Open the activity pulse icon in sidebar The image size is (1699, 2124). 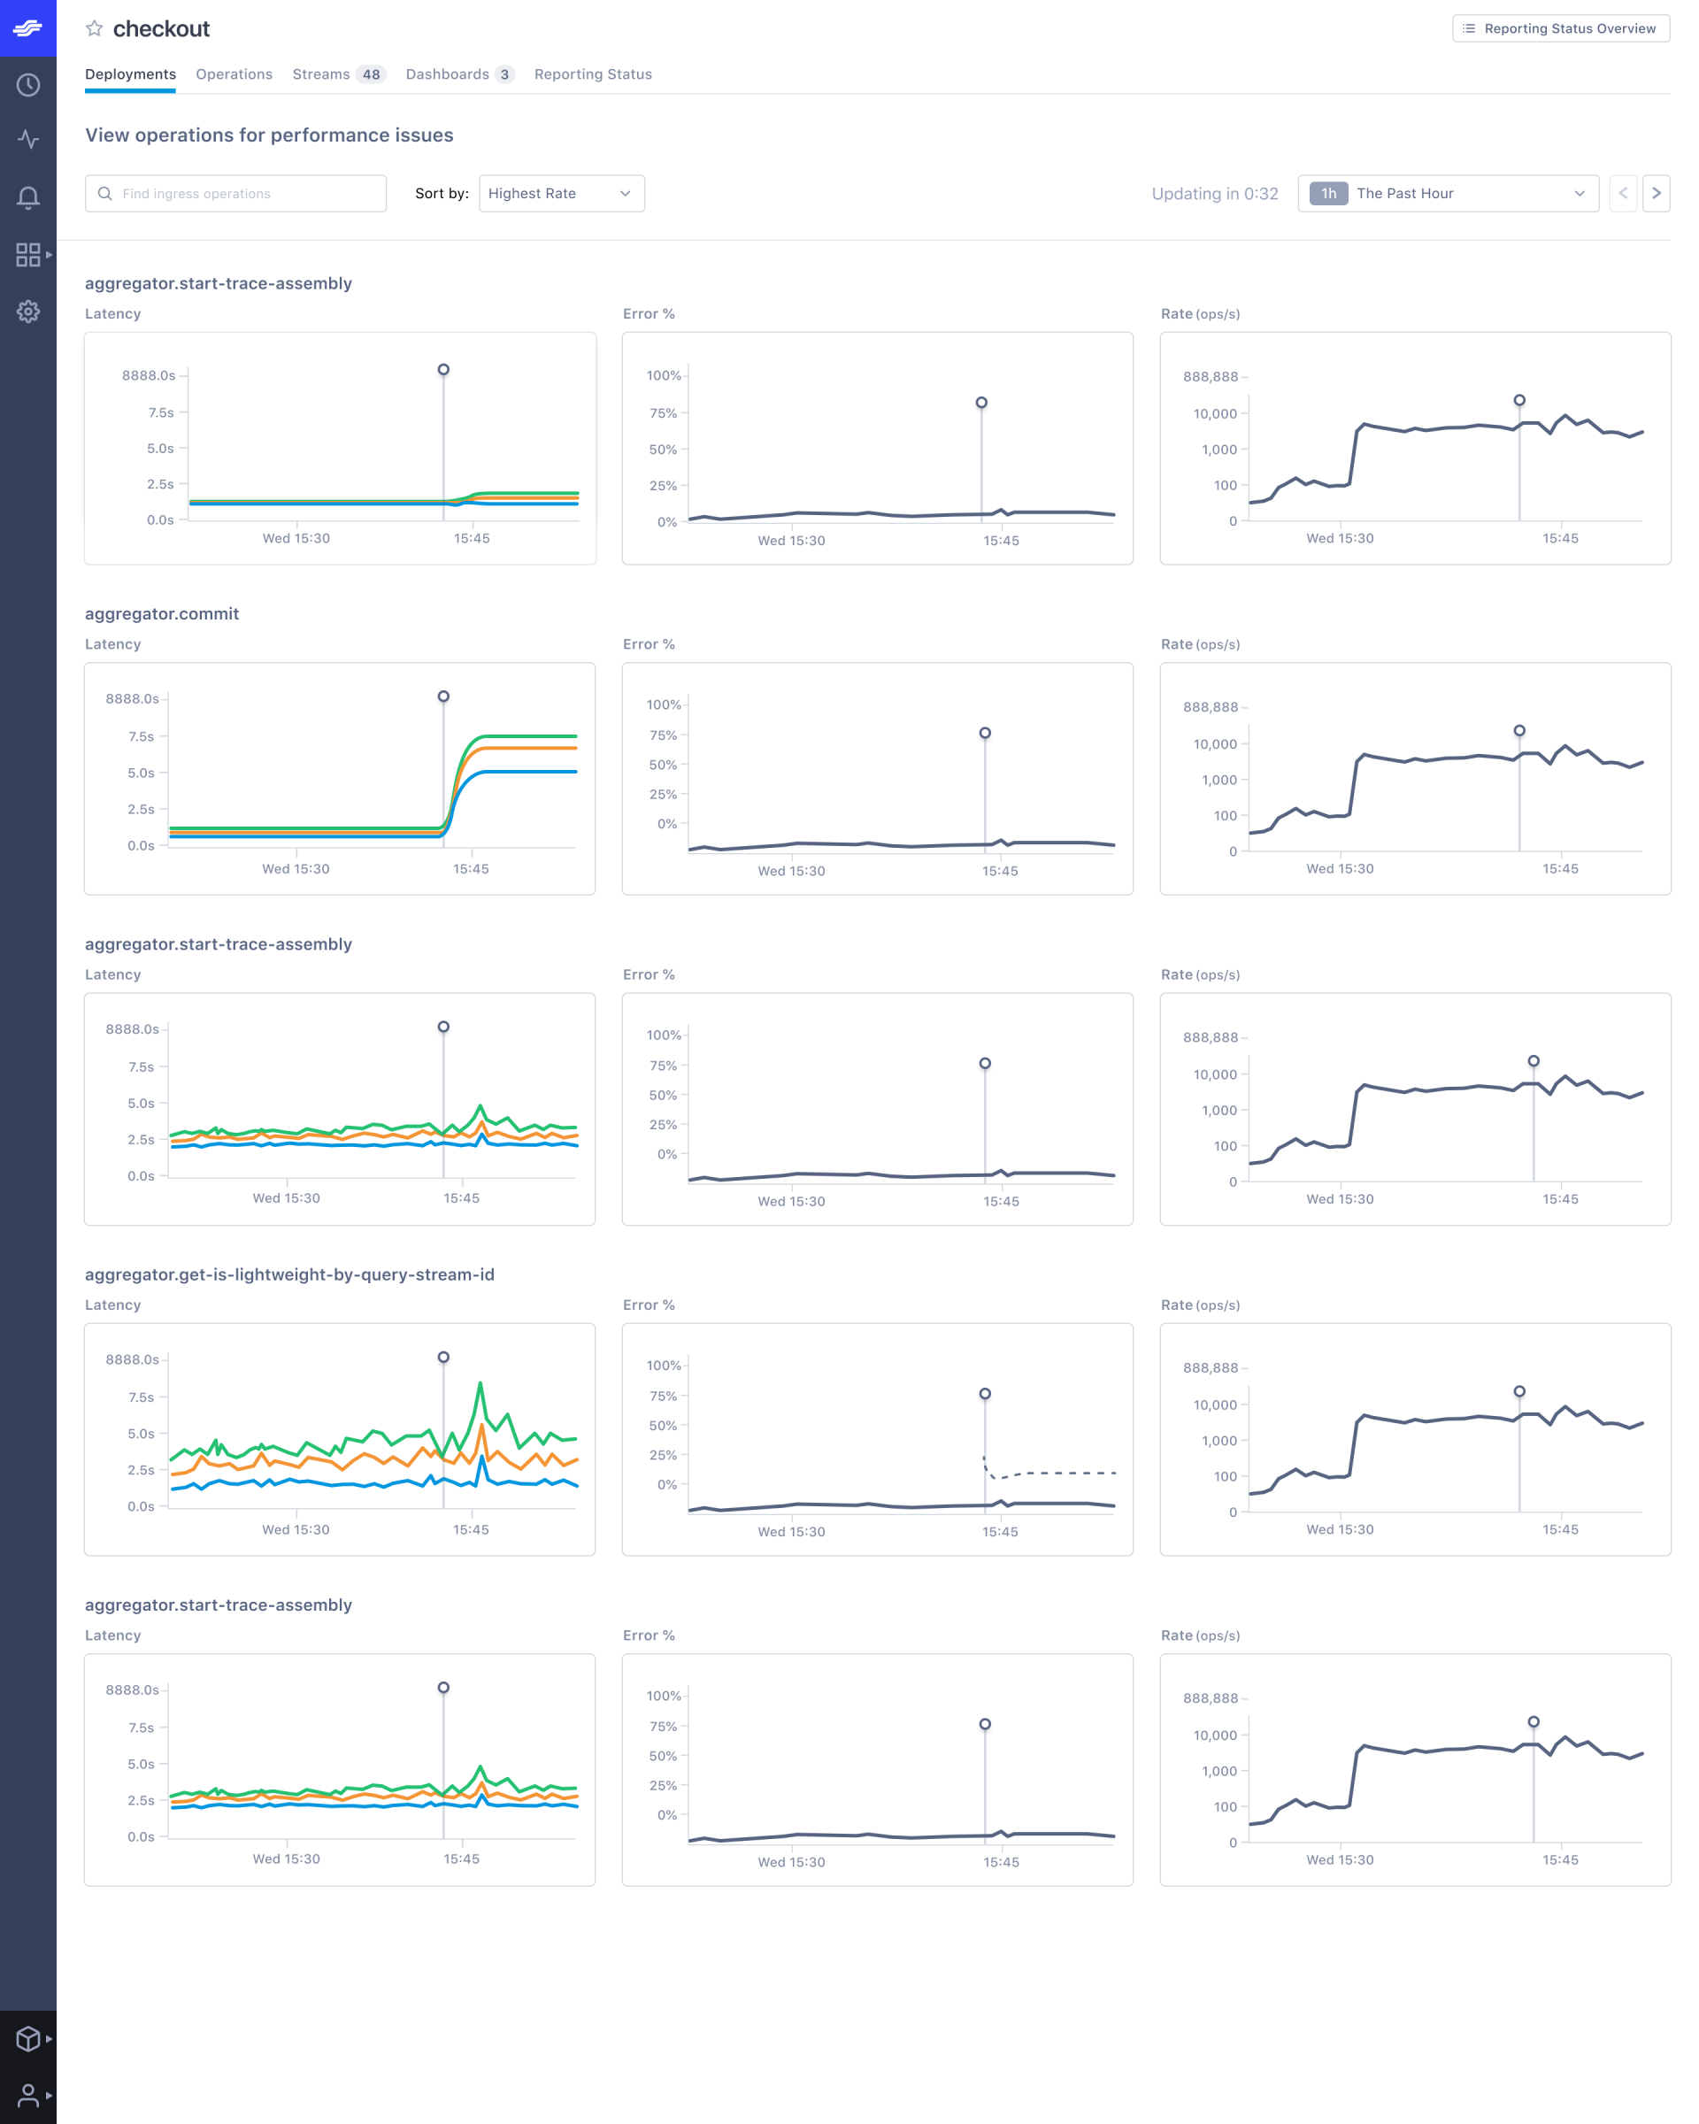pyautogui.click(x=27, y=140)
